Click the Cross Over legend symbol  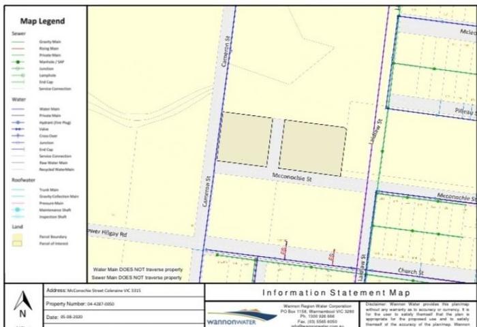click(x=18, y=136)
